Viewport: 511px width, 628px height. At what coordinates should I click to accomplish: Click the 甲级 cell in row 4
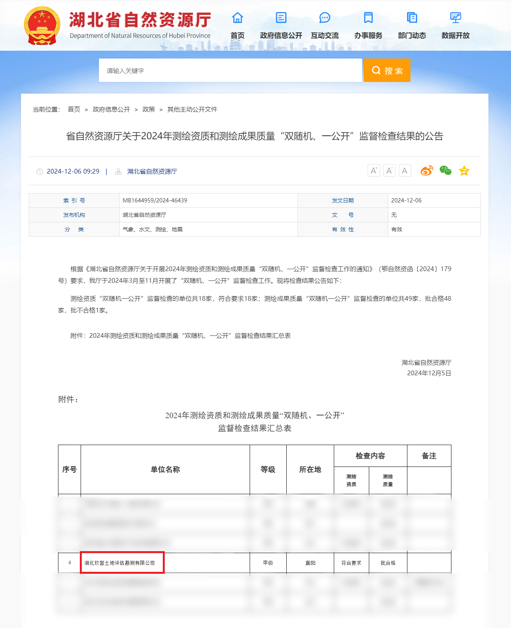click(268, 563)
